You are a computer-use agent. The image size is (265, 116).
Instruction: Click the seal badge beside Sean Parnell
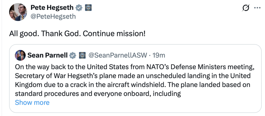click(82, 55)
